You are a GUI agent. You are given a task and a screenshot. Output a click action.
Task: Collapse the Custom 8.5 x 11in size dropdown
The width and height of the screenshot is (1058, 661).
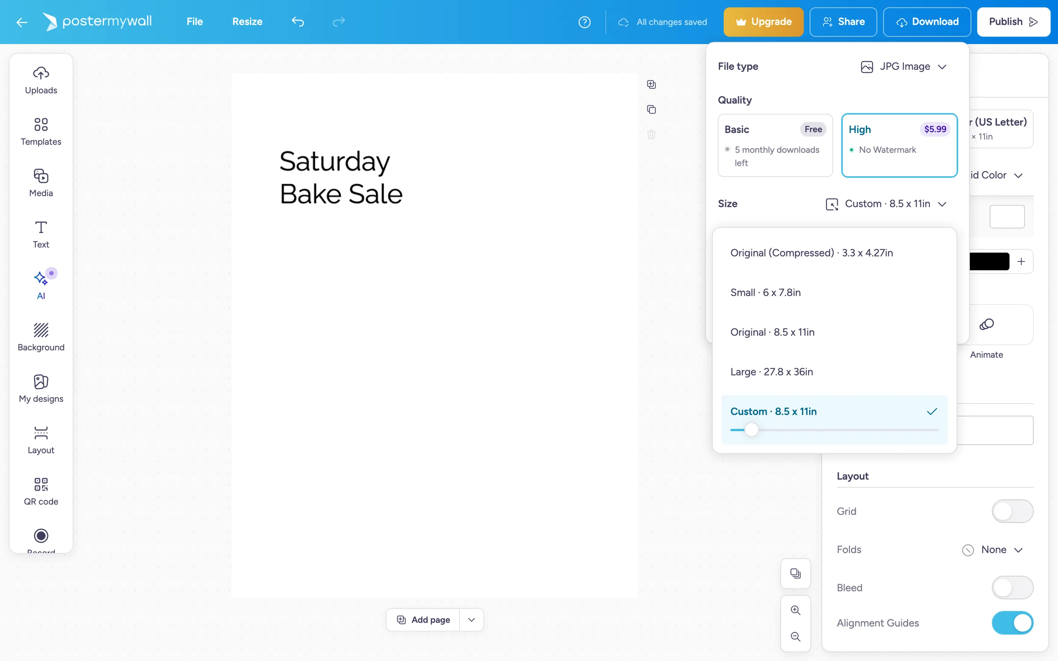[886, 204]
